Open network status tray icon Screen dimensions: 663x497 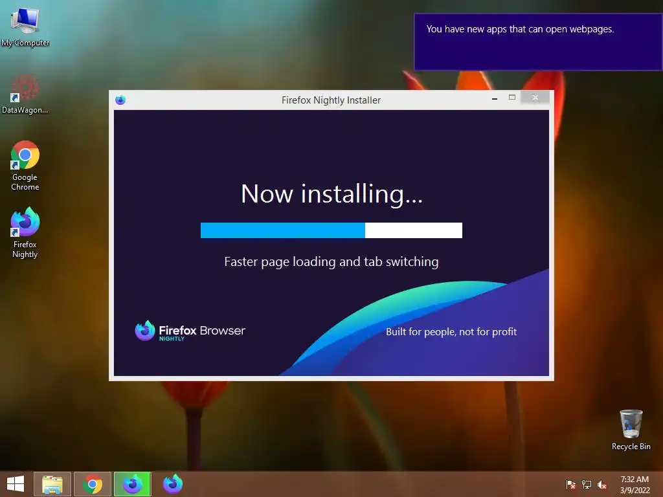pyautogui.click(x=587, y=484)
